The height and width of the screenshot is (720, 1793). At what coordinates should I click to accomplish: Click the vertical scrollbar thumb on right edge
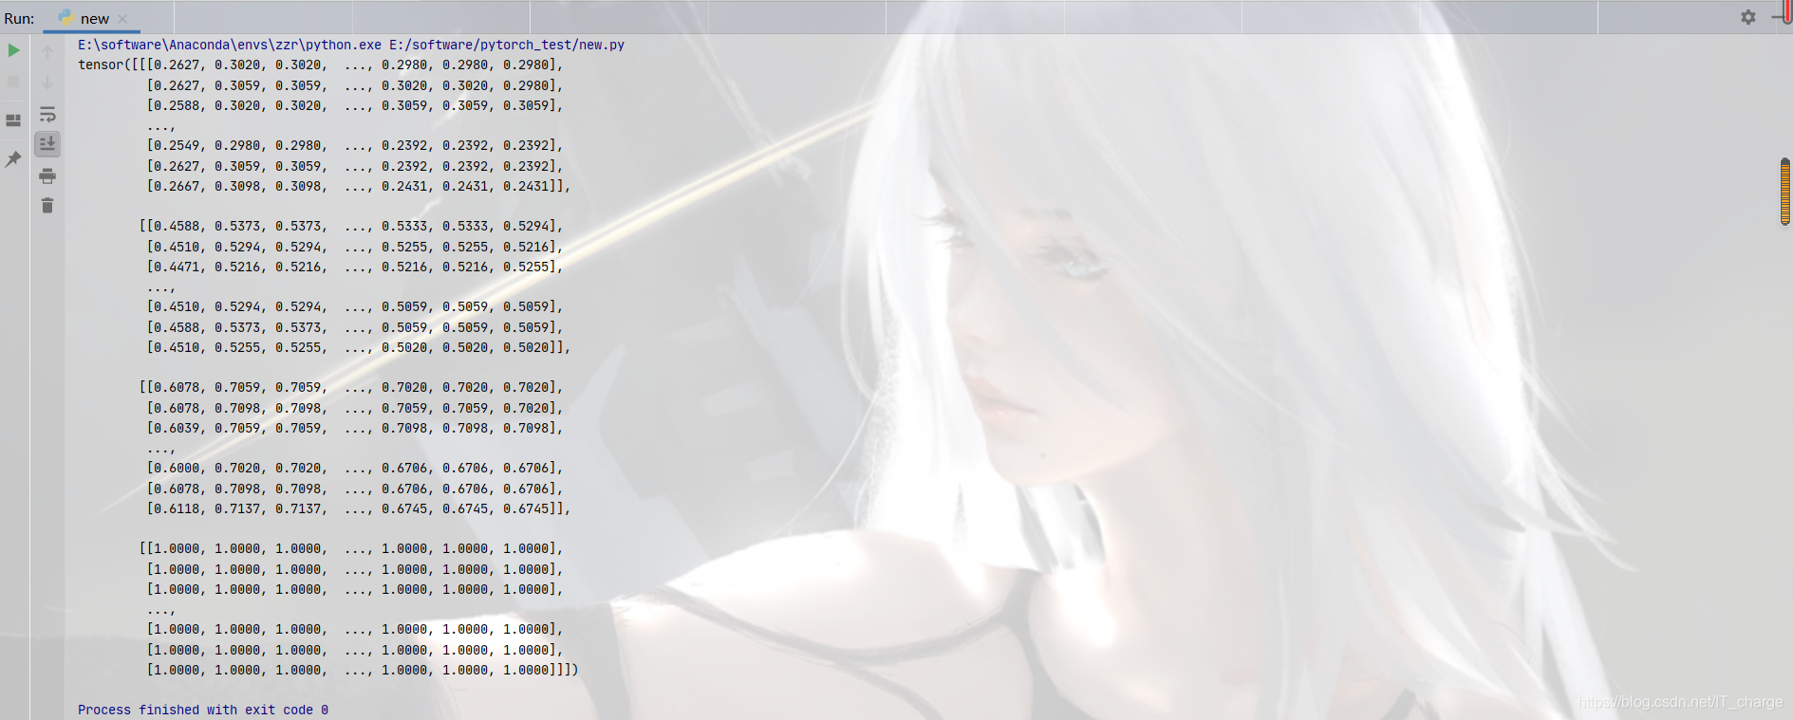pyautogui.click(x=1784, y=192)
